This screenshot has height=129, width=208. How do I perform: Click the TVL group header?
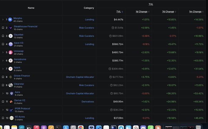pyautogui.click(x=151, y=4)
